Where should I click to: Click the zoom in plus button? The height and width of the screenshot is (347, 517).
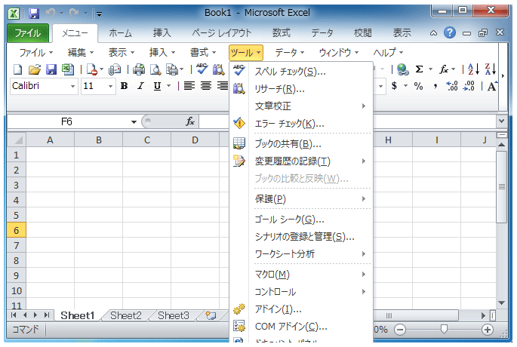click(x=487, y=330)
